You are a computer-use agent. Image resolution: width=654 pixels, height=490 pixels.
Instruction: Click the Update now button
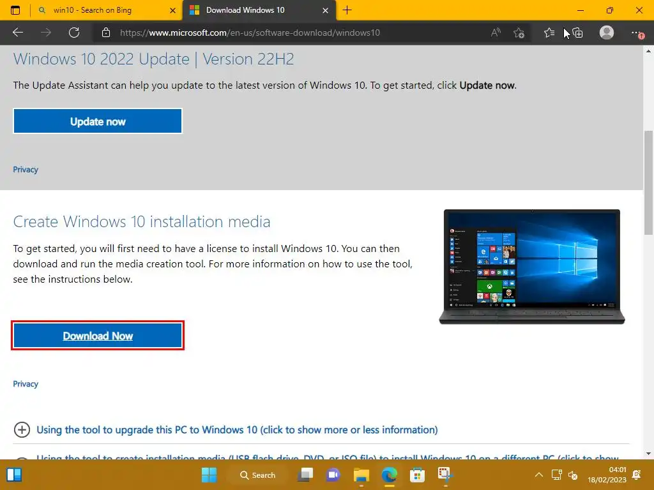(98, 121)
